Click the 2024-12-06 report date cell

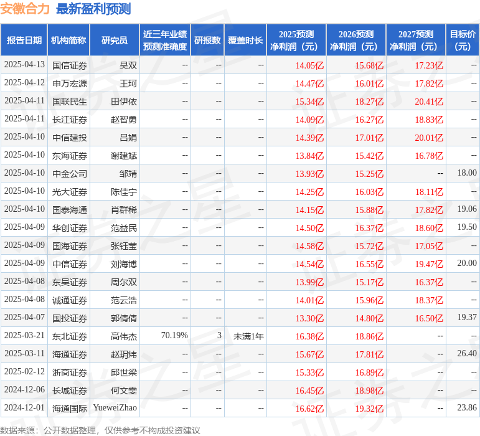(x=24, y=390)
